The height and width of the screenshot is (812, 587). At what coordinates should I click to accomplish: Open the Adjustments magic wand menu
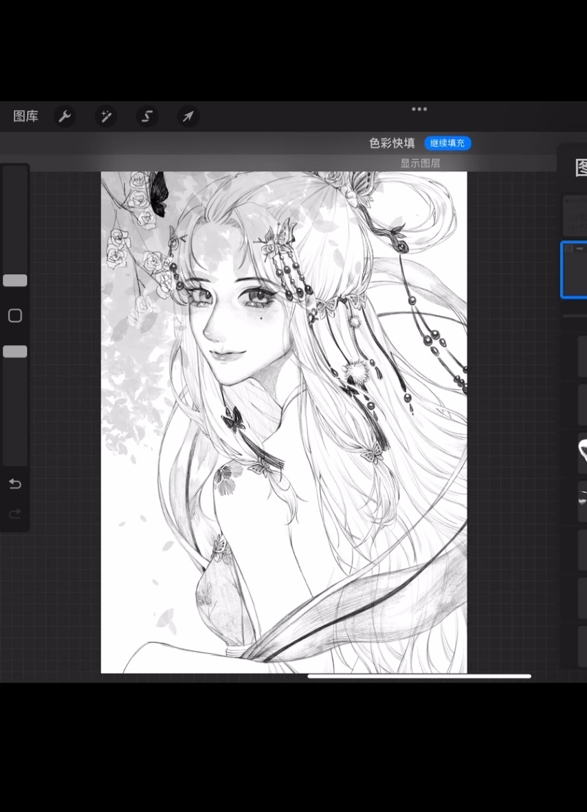point(106,116)
